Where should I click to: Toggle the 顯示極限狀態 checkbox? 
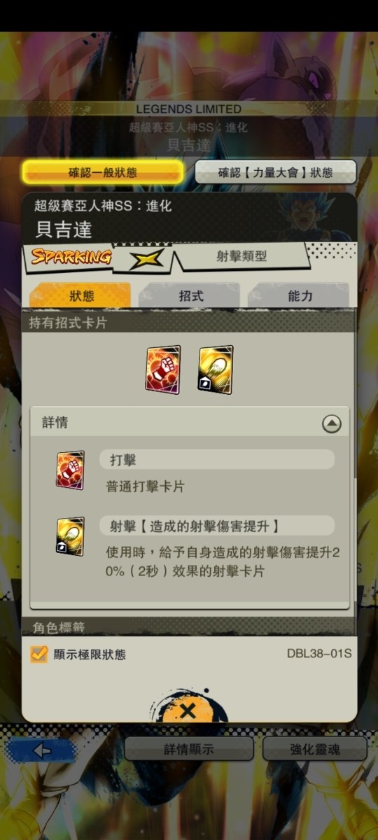coord(39,654)
